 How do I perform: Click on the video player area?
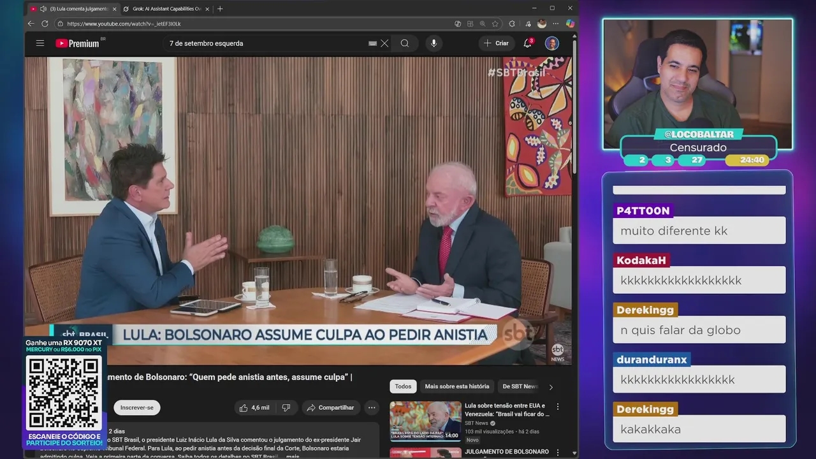point(298,210)
